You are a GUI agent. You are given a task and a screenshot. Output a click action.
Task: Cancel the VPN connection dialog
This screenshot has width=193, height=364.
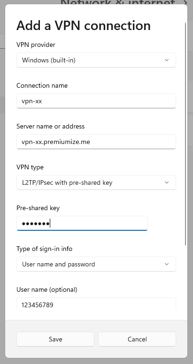[x=137, y=339]
